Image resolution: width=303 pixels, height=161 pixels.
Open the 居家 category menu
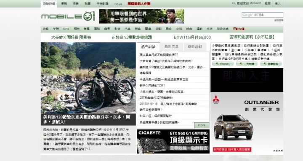click(169, 29)
